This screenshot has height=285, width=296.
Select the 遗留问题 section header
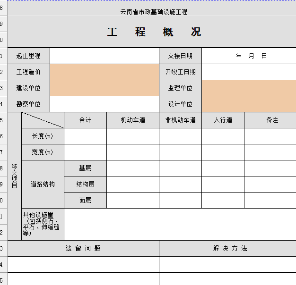83,248
